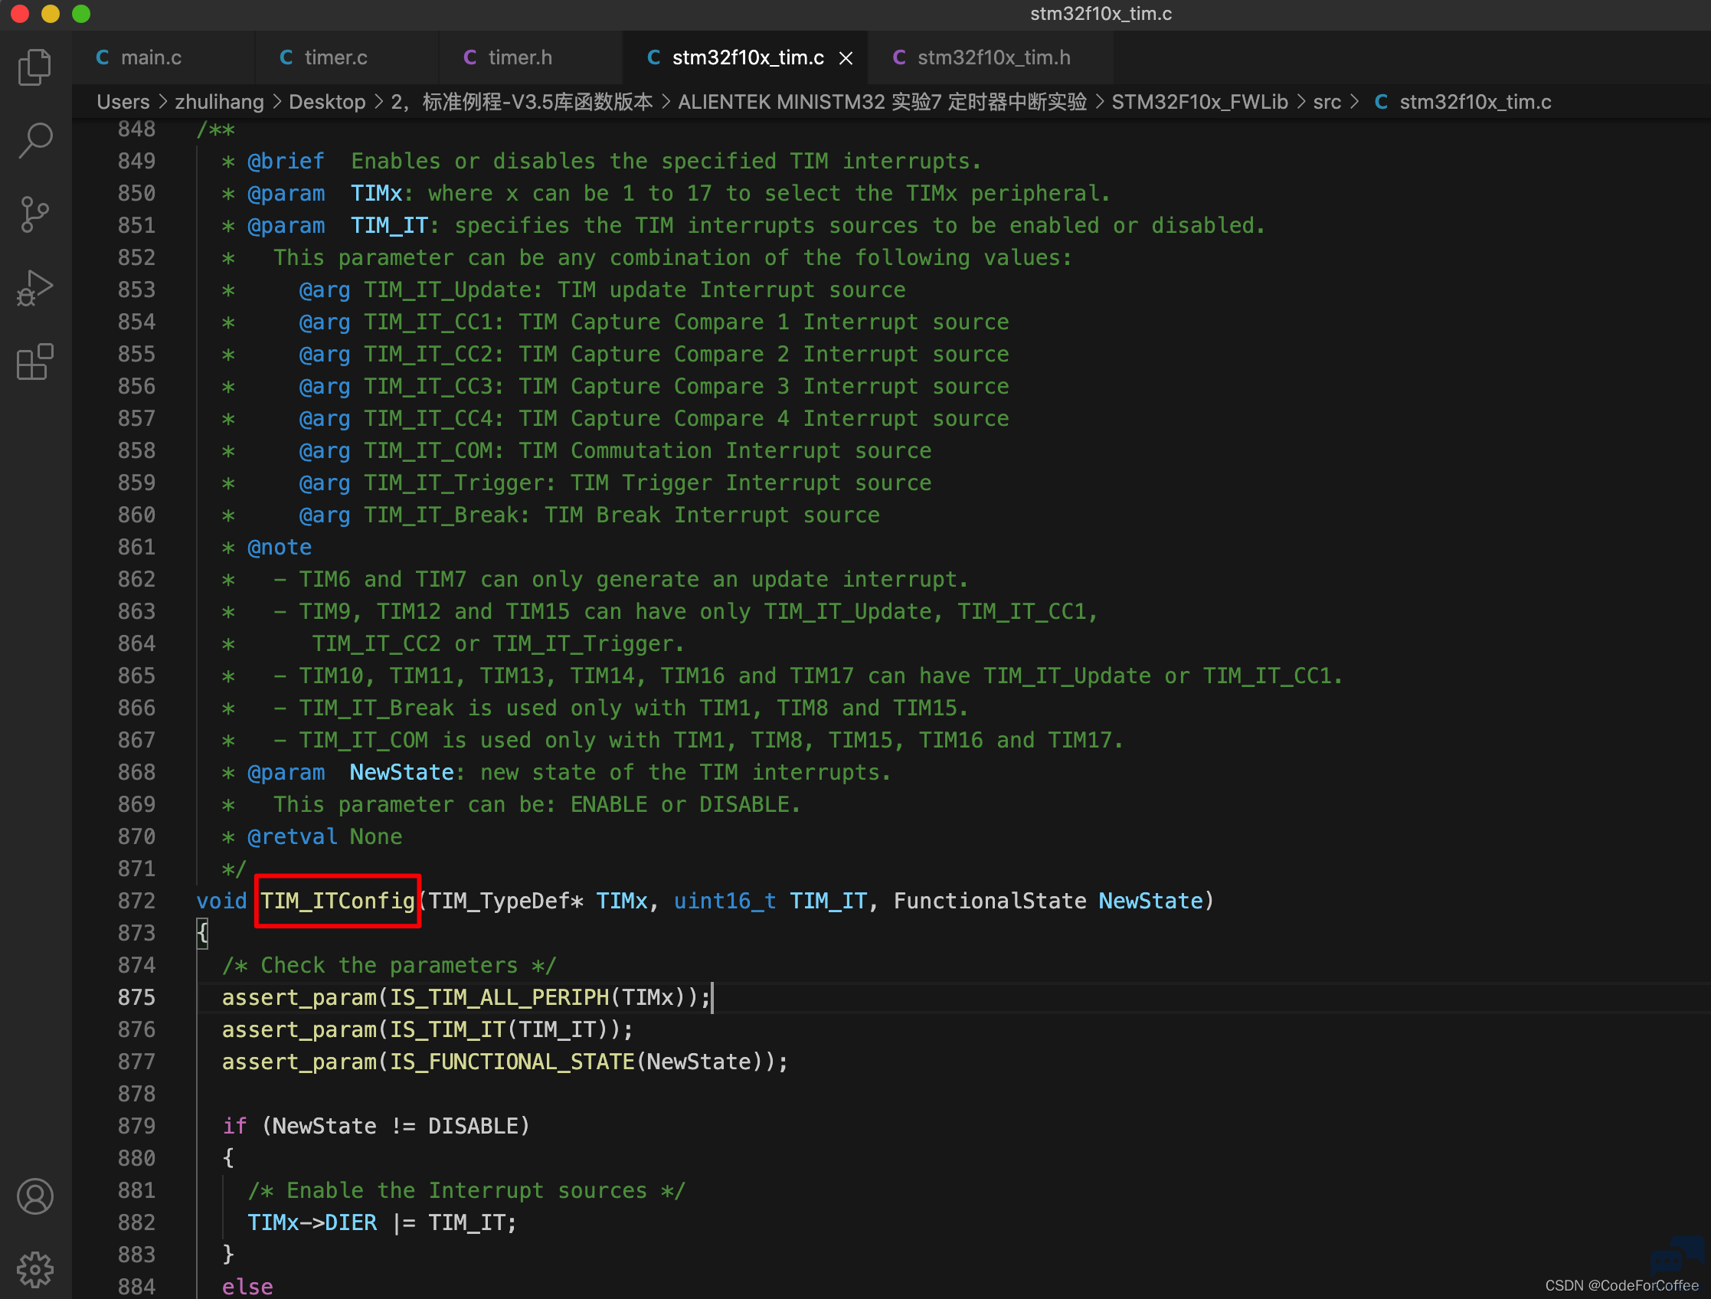Viewport: 1711px width, 1299px height.
Task: Open Source Control view
Action: click(x=34, y=214)
